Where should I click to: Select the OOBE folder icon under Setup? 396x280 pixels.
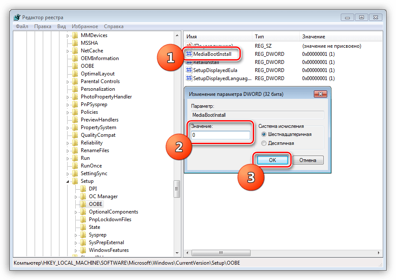point(83,204)
